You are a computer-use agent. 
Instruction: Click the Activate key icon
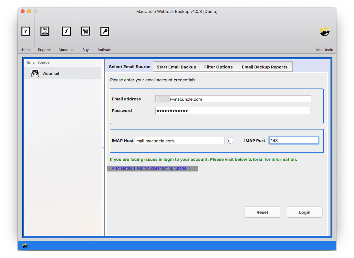(x=104, y=31)
